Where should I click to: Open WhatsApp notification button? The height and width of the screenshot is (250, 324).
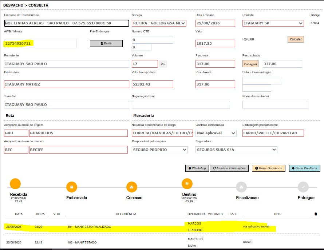pyautogui.click(x=197, y=168)
